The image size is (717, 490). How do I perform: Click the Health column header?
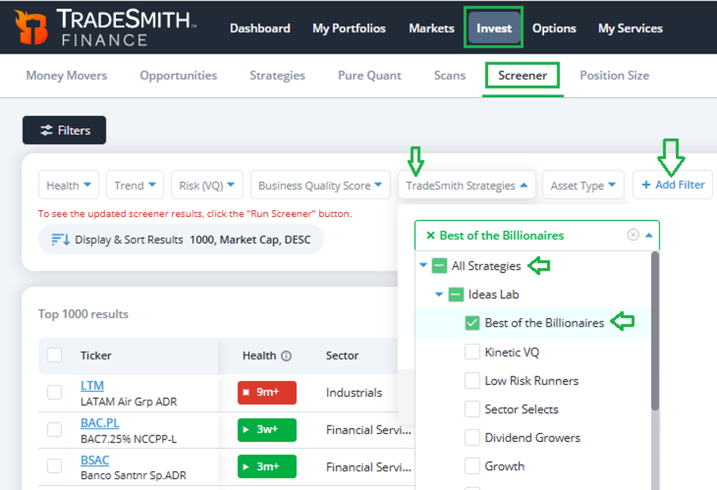(x=258, y=355)
